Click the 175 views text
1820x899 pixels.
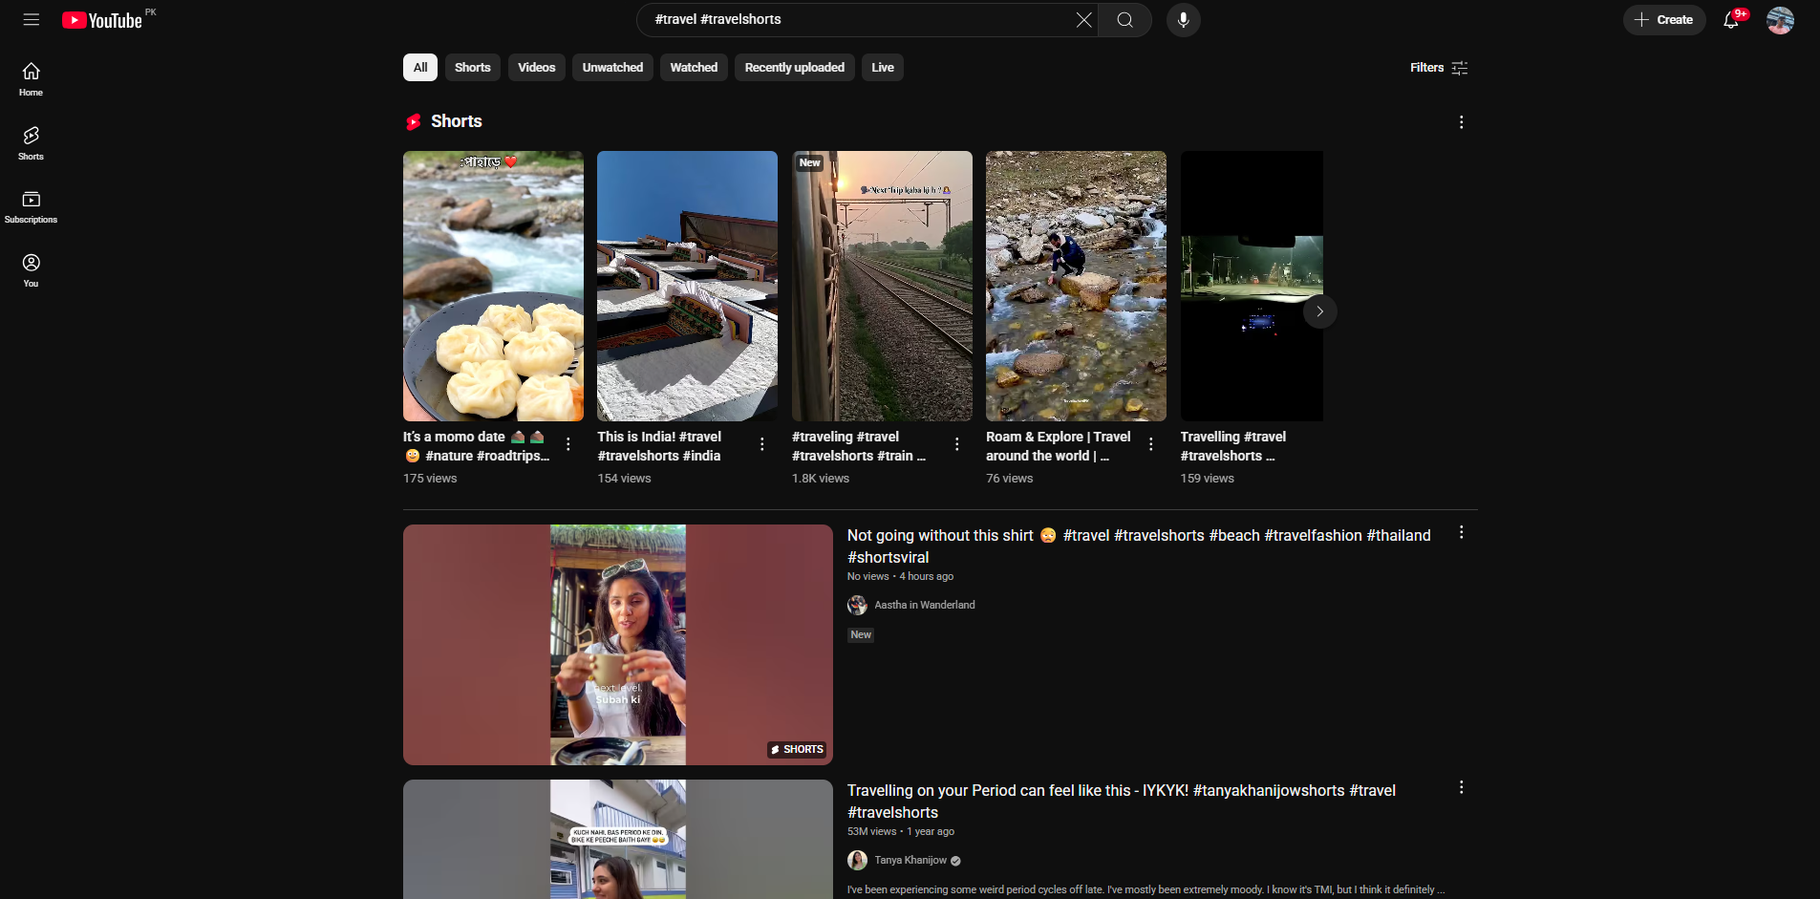(430, 479)
